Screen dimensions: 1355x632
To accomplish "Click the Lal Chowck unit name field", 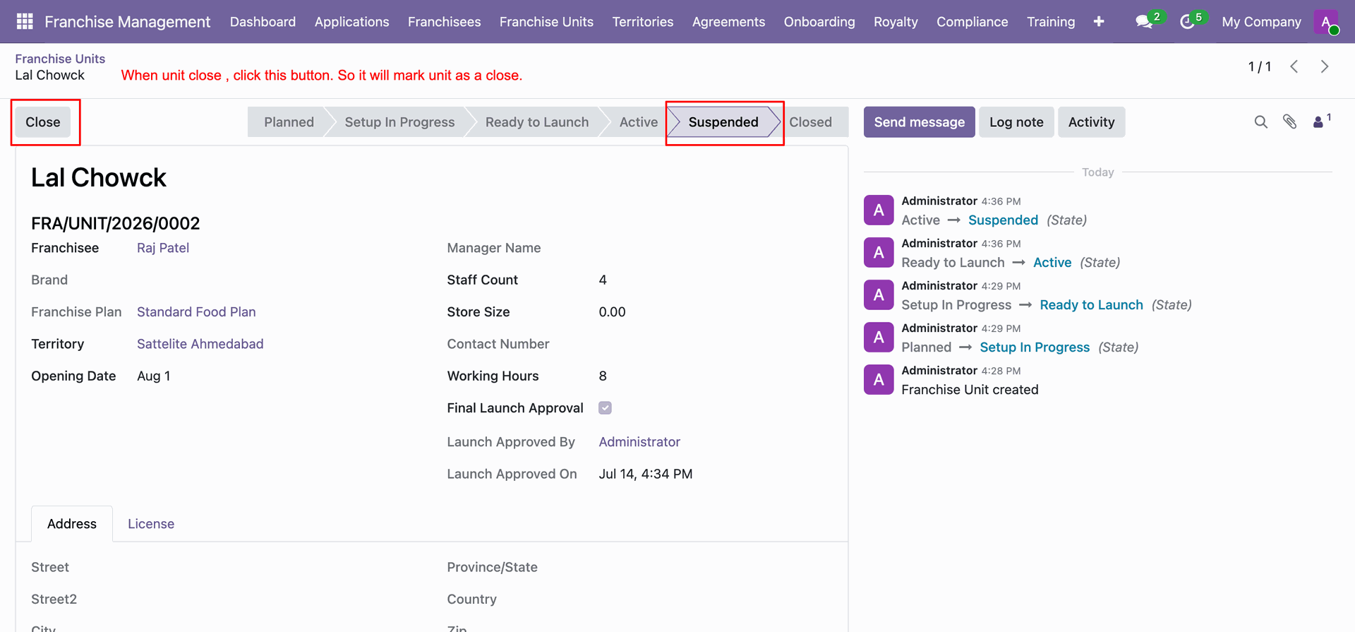I will pyautogui.click(x=99, y=177).
